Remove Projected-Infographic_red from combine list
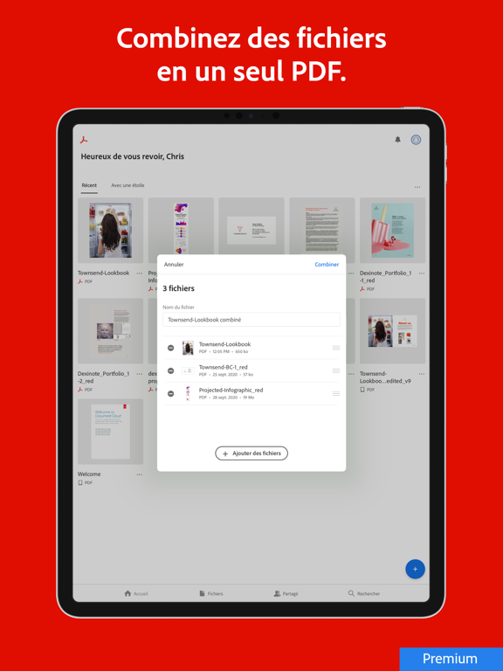 pyautogui.click(x=170, y=393)
